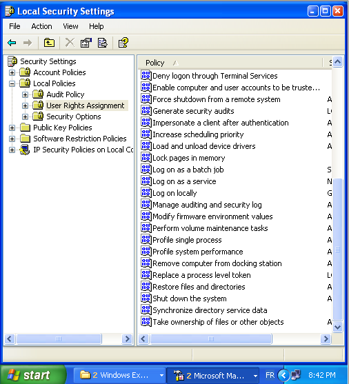The width and height of the screenshot is (349, 384).
Task: Click the Account Policies folder icon
Action: (x=25, y=72)
